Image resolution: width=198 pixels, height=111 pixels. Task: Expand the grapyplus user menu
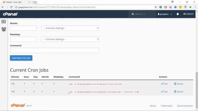point(165,14)
